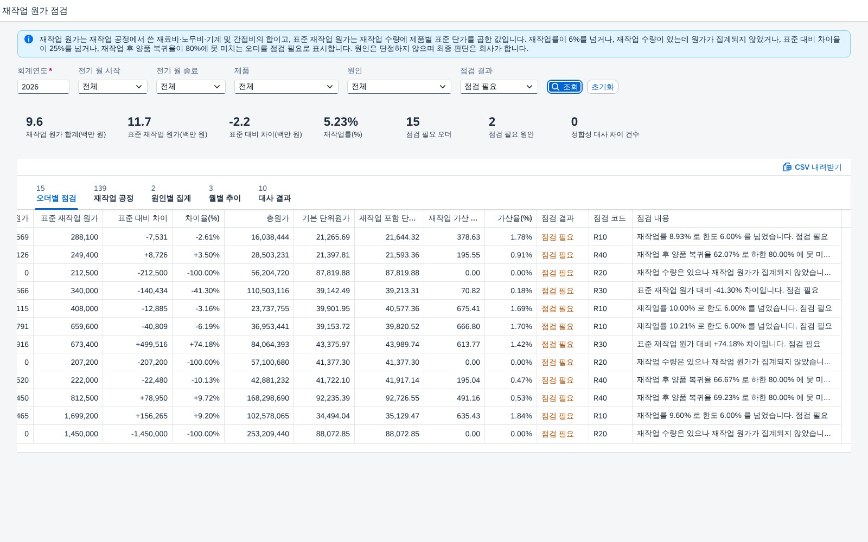Click the 표준 재작업 원가 column header
This screenshot has height=542, width=868.
[x=68, y=218]
